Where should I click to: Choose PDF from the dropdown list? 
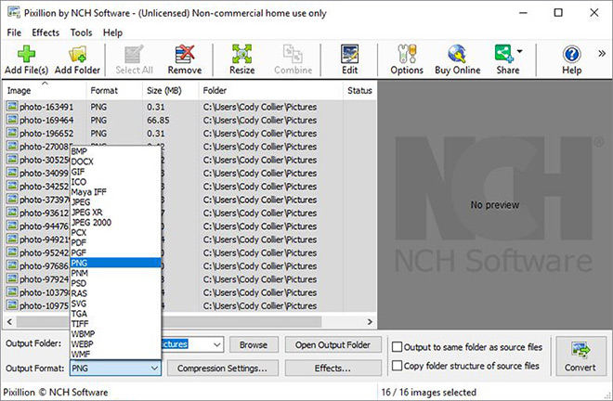[115, 242]
